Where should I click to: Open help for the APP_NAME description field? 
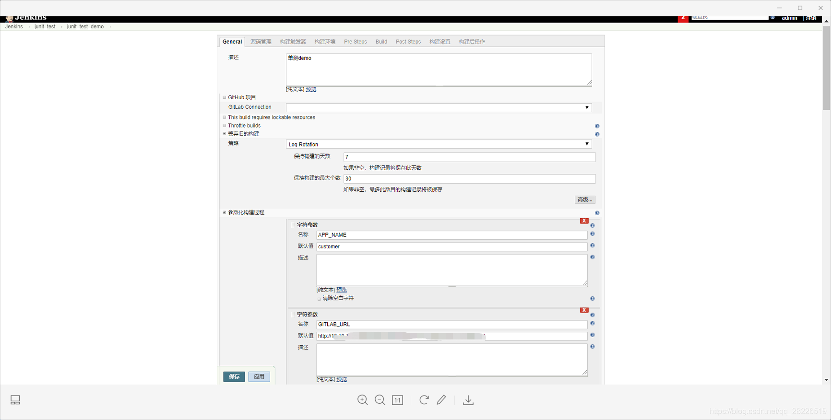coord(593,257)
